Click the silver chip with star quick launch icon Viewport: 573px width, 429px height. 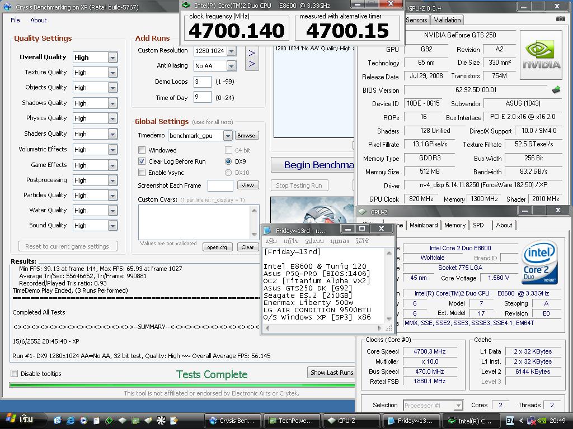pos(148,420)
